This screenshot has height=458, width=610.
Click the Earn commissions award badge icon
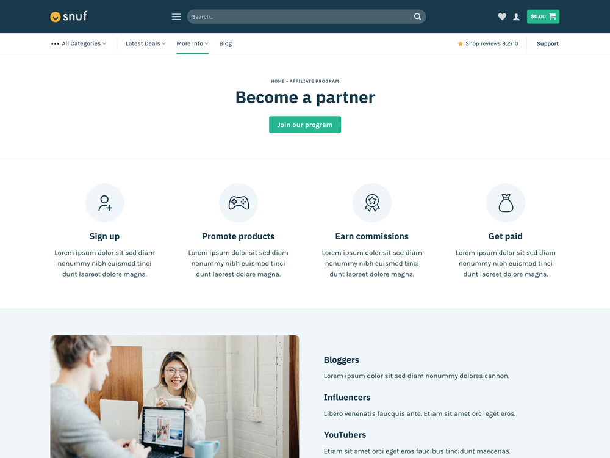372,203
